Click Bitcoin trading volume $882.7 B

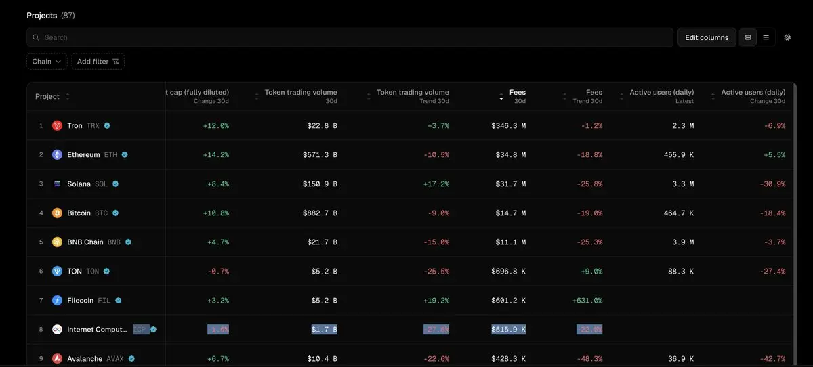320,213
